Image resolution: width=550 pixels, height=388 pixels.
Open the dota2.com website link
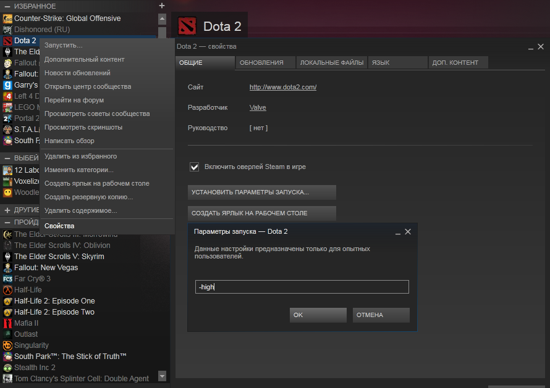(x=283, y=87)
